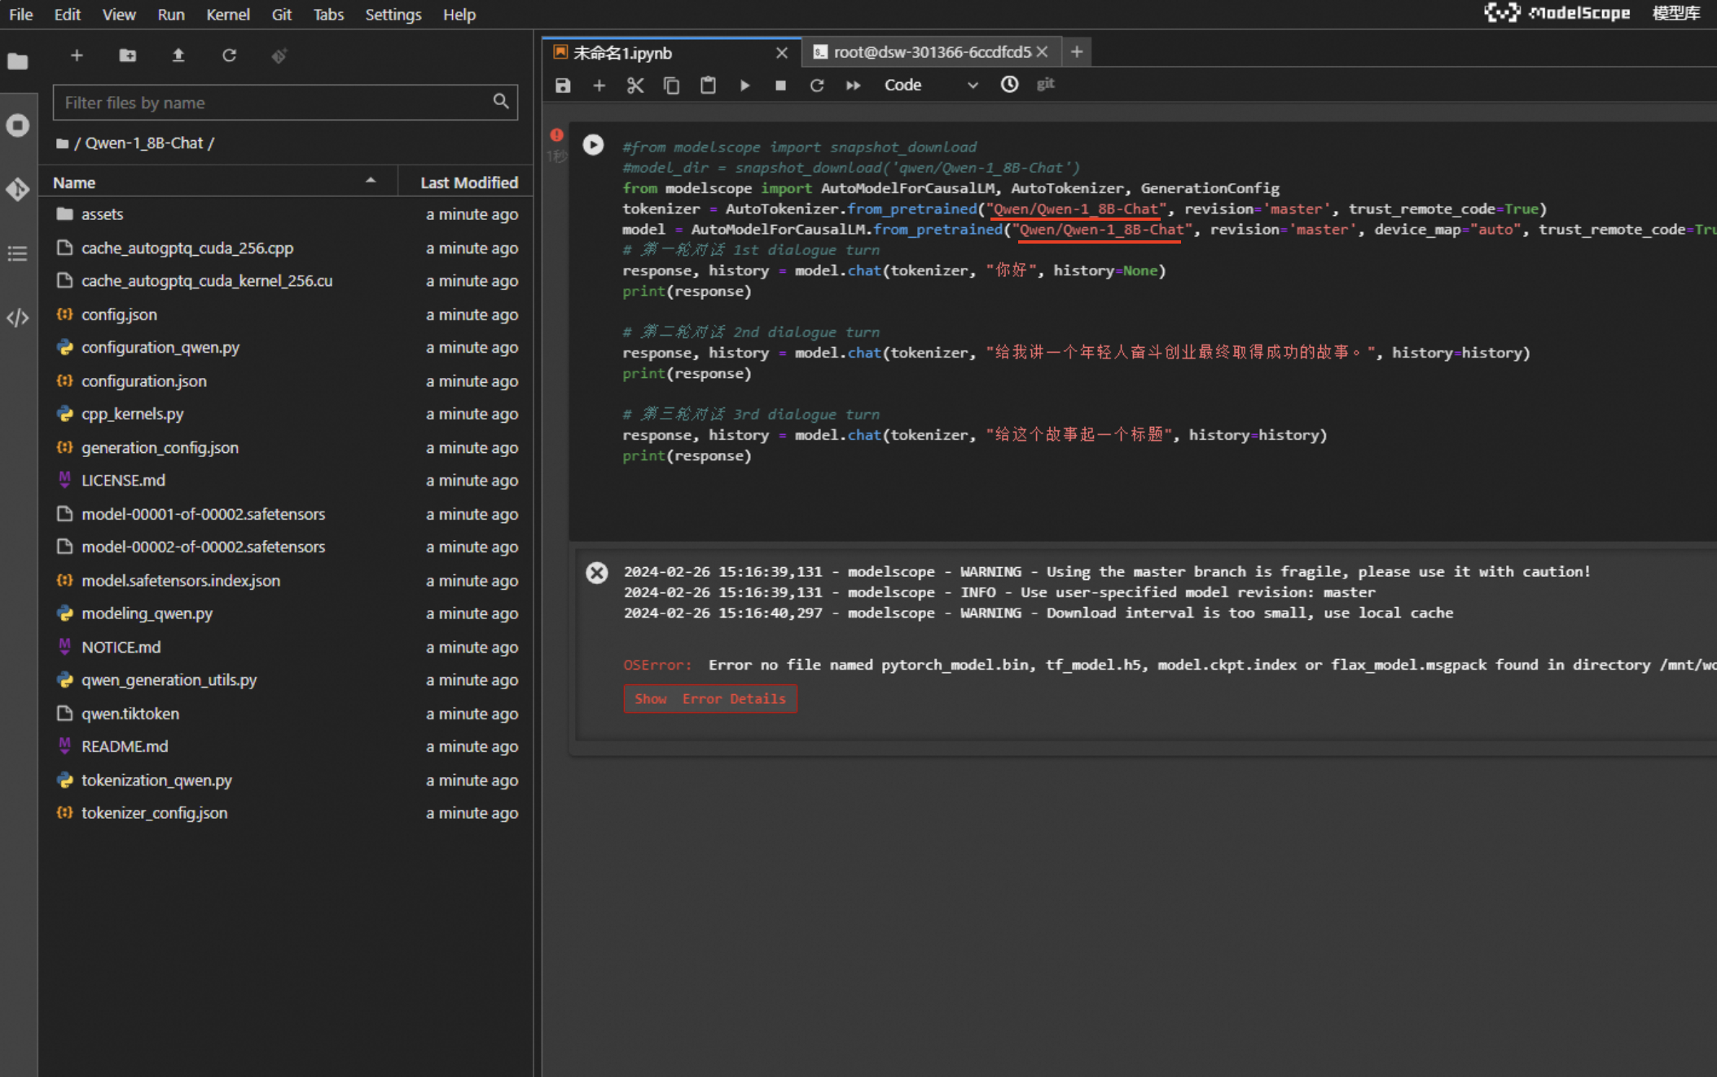Refresh the file browser list
1717x1077 pixels.
click(229, 55)
